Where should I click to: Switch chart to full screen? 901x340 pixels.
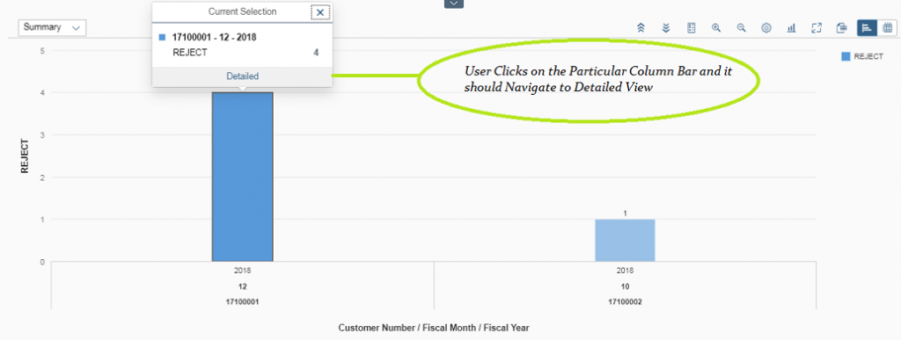(x=817, y=27)
